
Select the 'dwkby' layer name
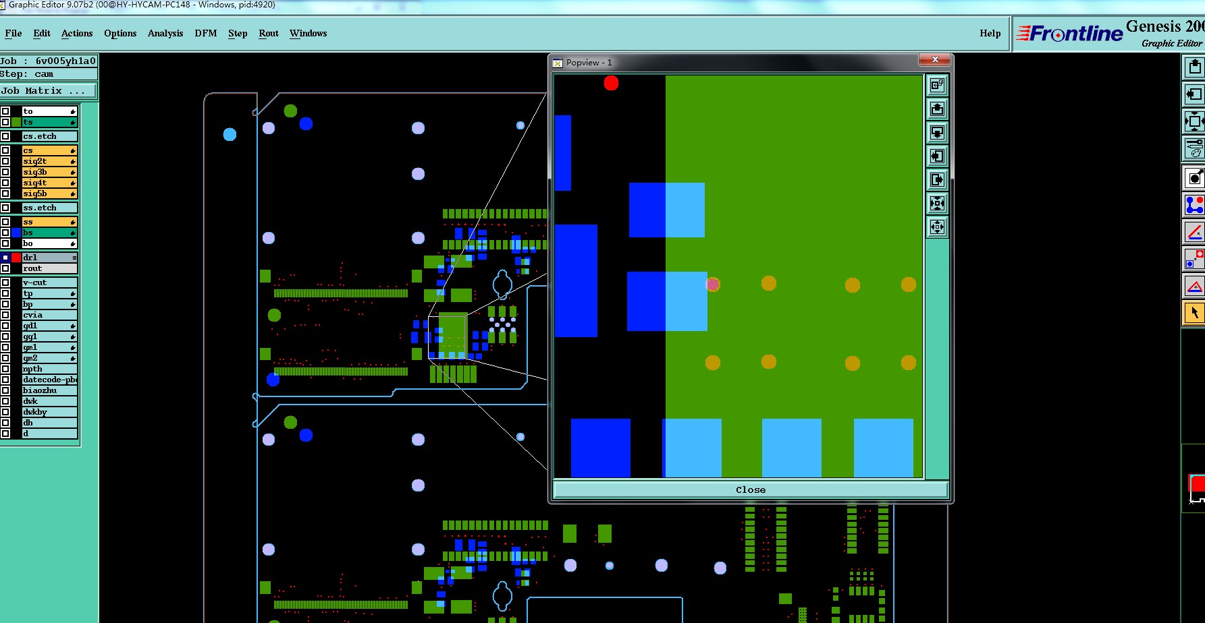click(x=49, y=412)
